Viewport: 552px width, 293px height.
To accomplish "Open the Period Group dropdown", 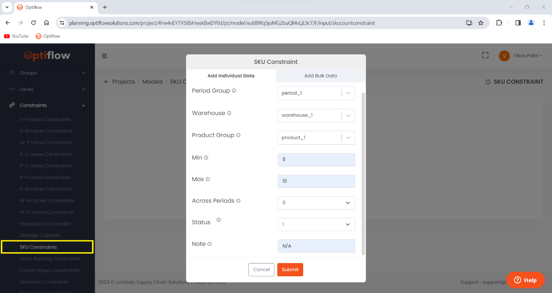I will click(x=316, y=93).
